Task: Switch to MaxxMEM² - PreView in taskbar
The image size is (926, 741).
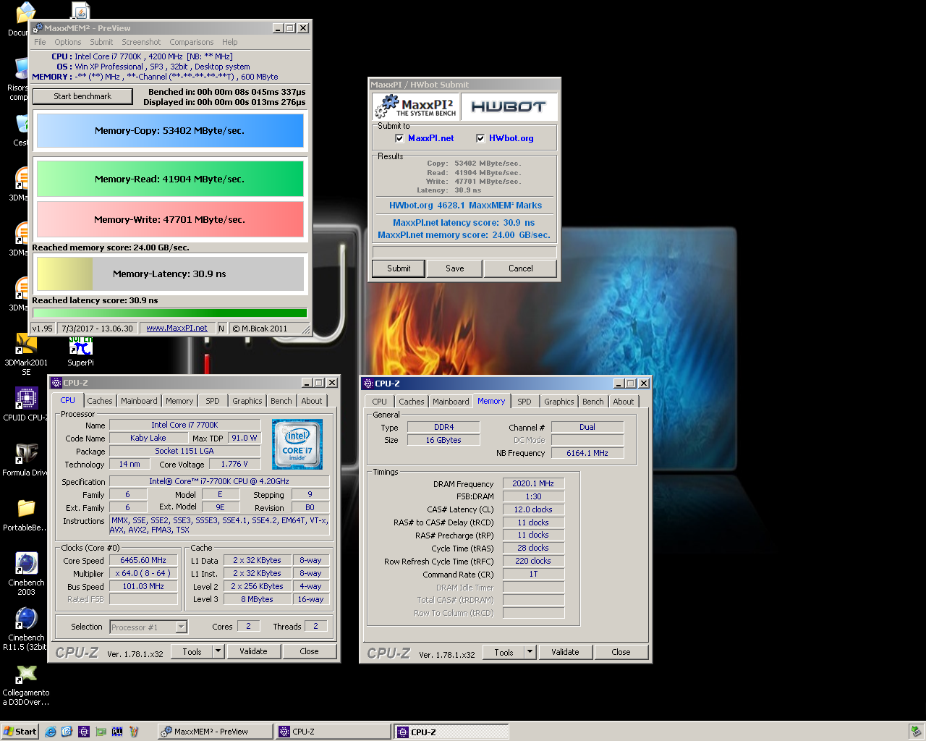Action: tap(215, 732)
